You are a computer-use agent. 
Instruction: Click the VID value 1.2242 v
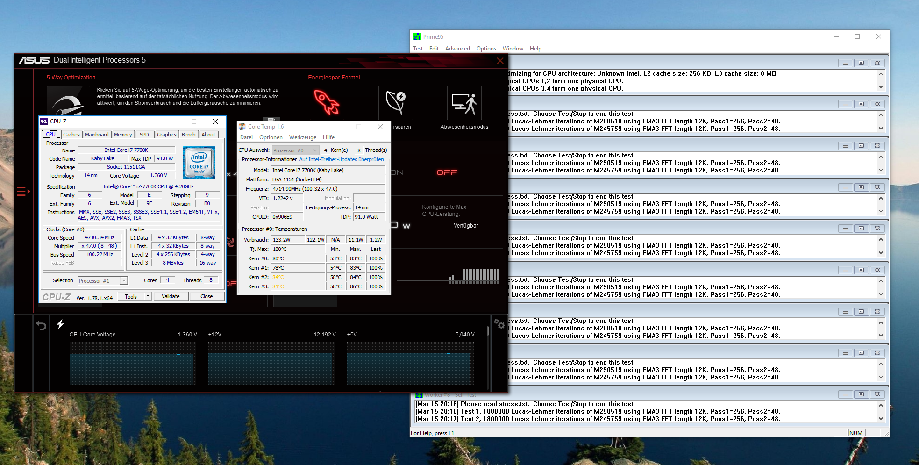(x=287, y=198)
